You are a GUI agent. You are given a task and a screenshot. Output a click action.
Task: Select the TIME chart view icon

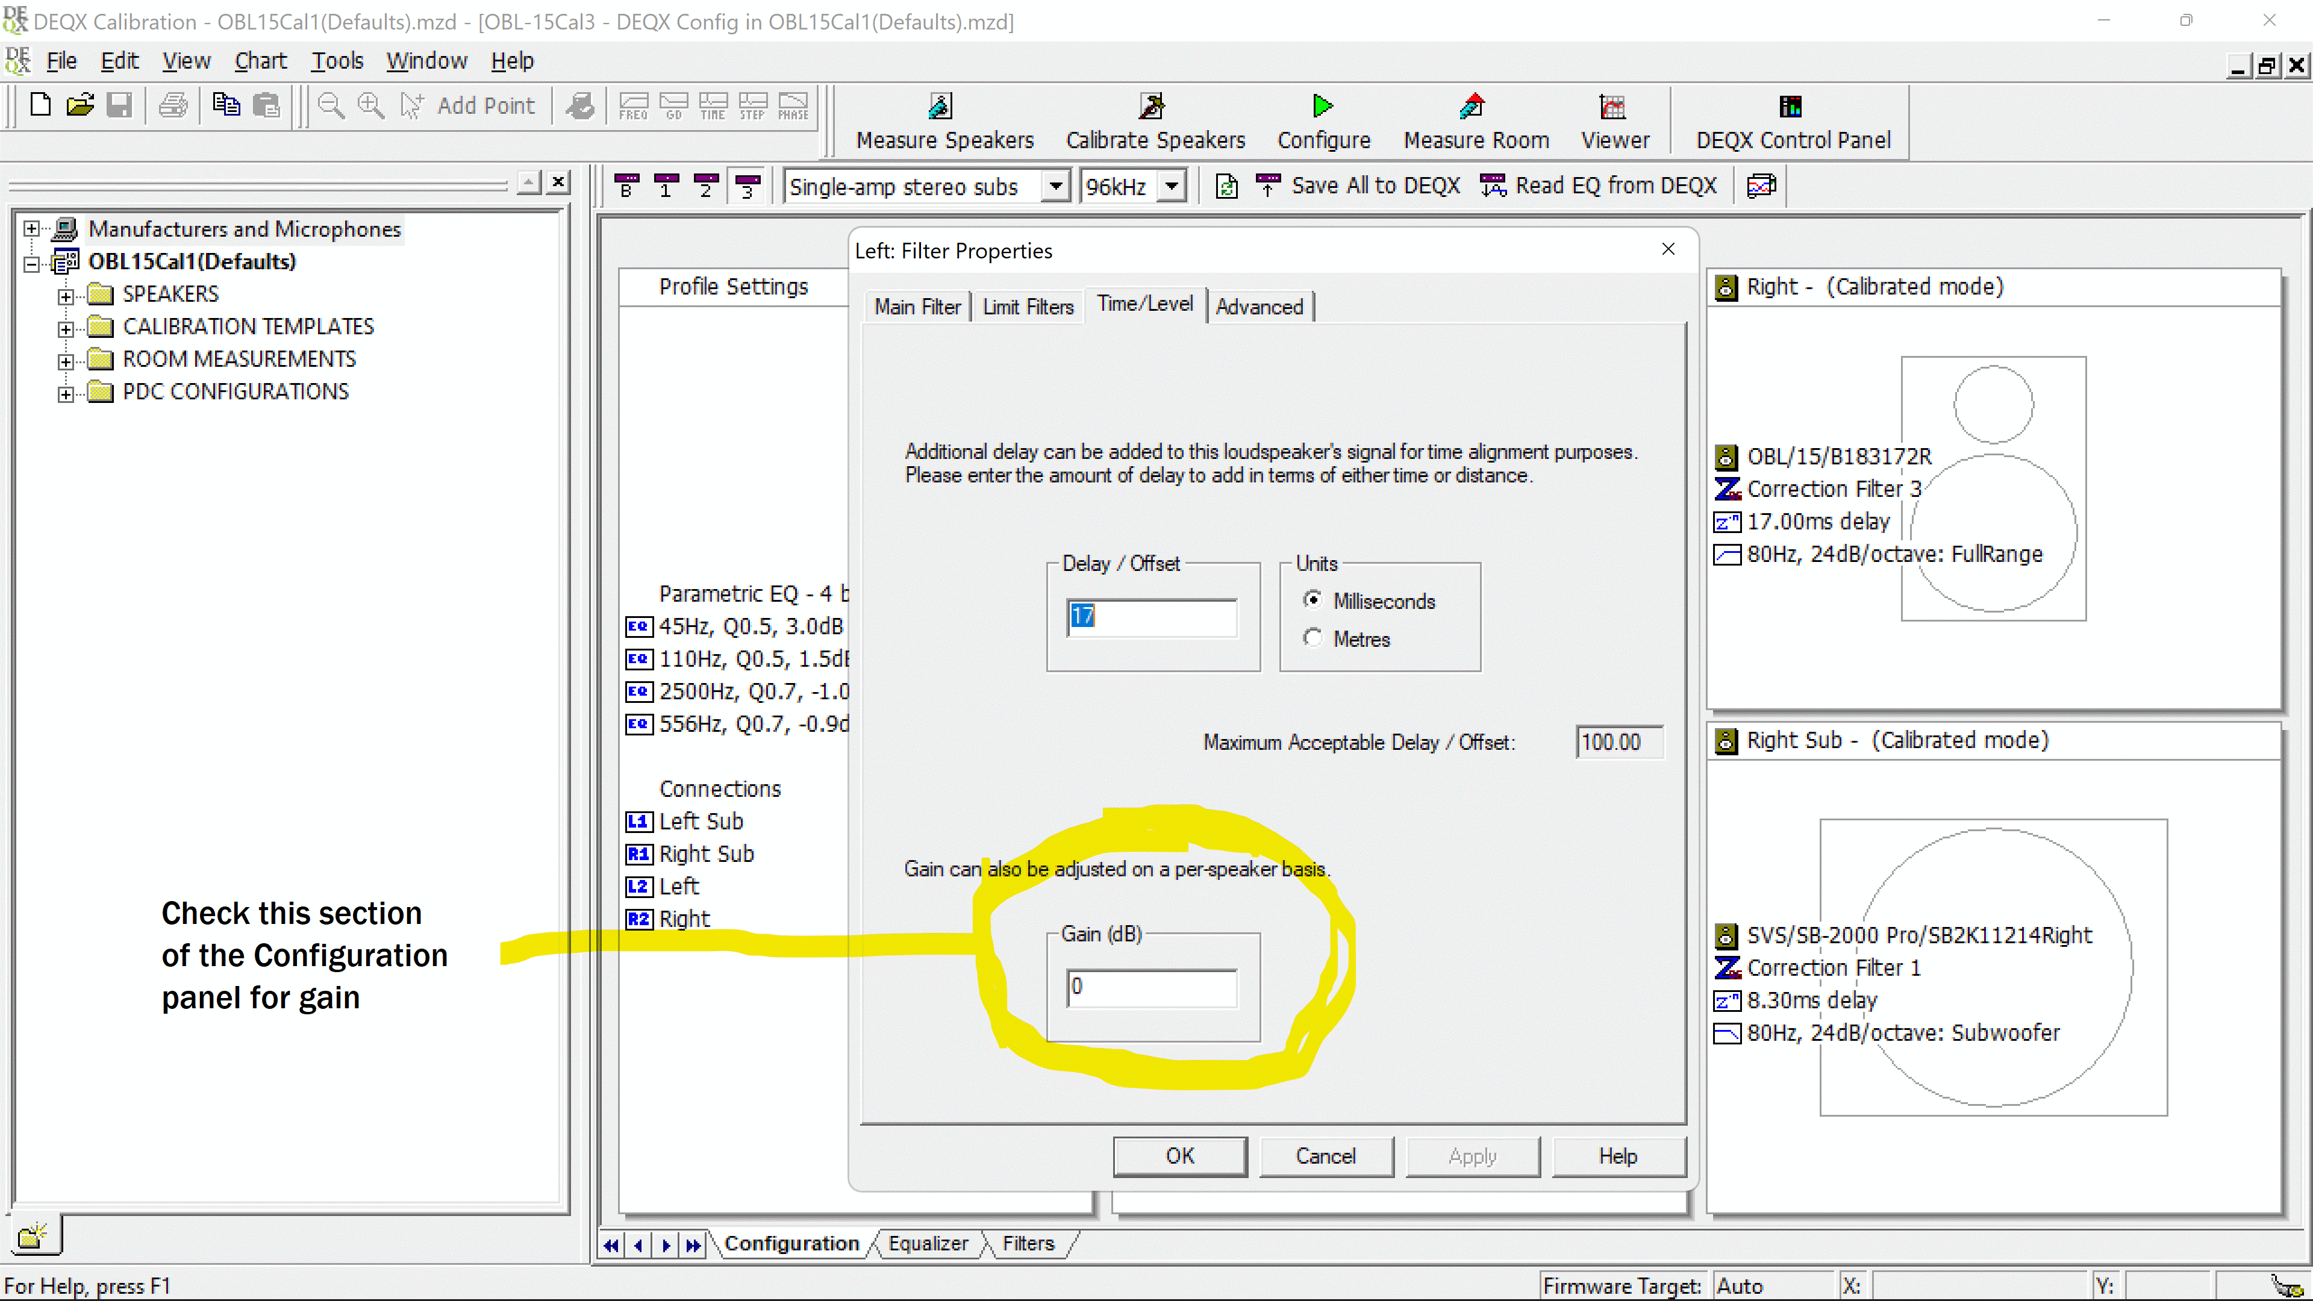713,106
